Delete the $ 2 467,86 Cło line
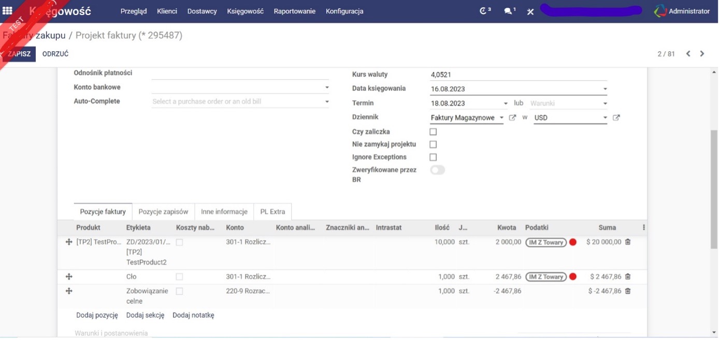 point(628,277)
